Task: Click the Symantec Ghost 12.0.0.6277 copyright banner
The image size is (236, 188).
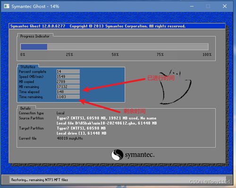Action: (x=98, y=26)
